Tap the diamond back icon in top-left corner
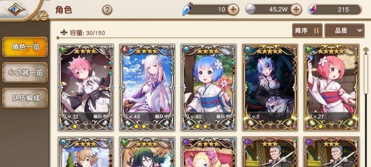The width and height of the screenshot is (371, 167). [x=16, y=10]
